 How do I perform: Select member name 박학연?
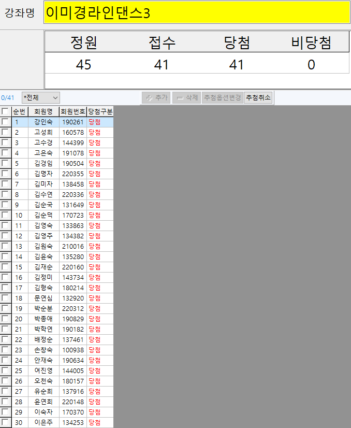point(43,330)
